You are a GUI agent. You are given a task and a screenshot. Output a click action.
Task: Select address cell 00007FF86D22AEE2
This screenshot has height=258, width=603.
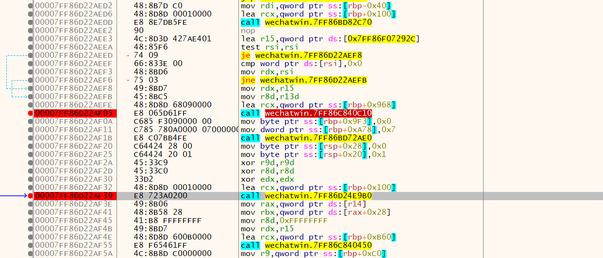[73, 31]
